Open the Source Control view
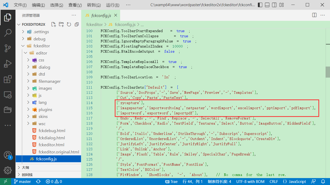The height and width of the screenshot is (185, 330). click(8, 48)
